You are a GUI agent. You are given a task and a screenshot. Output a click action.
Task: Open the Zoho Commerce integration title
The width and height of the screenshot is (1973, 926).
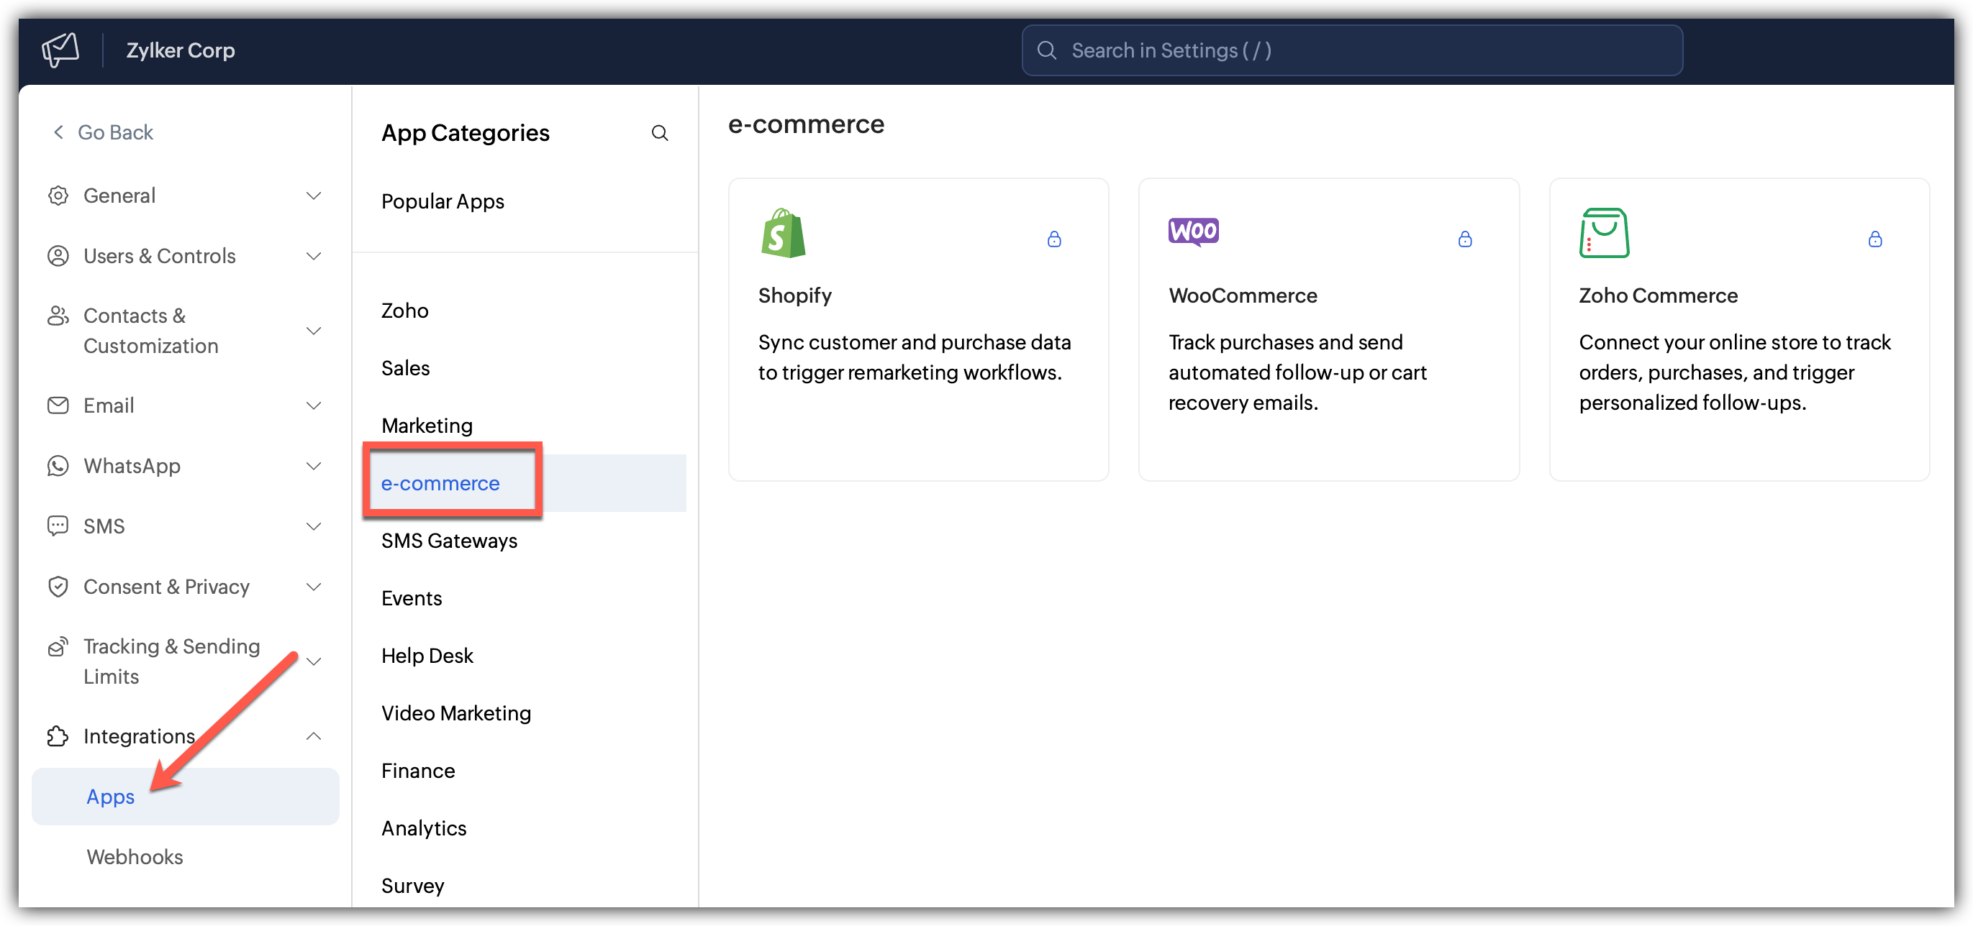(1657, 295)
